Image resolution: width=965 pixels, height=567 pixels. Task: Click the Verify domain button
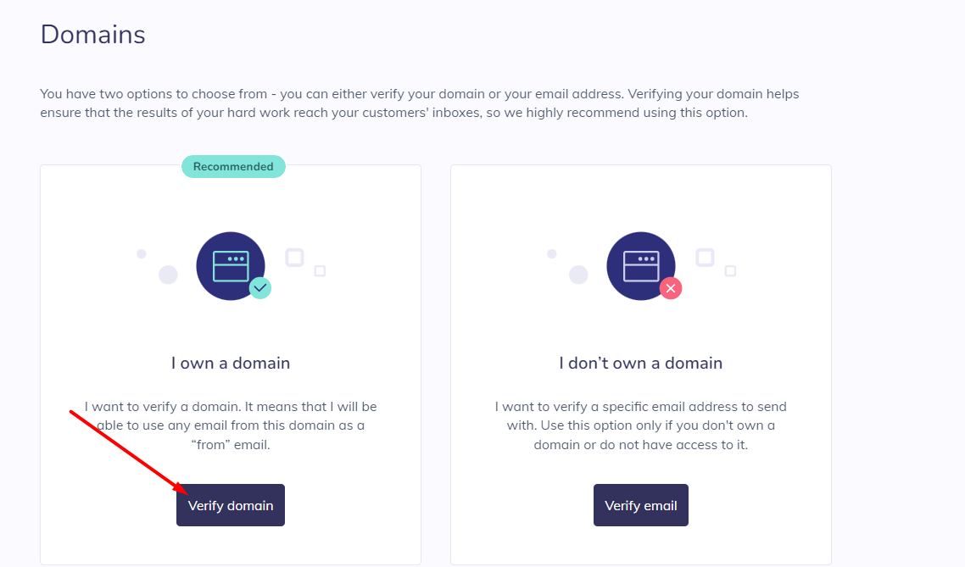pos(230,505)
